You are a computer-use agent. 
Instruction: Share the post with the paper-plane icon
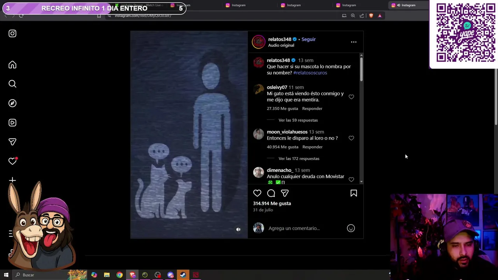coord(285,193)
